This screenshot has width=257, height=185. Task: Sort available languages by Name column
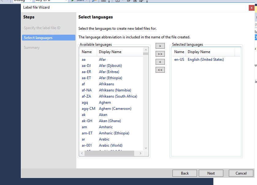(89, 52)
